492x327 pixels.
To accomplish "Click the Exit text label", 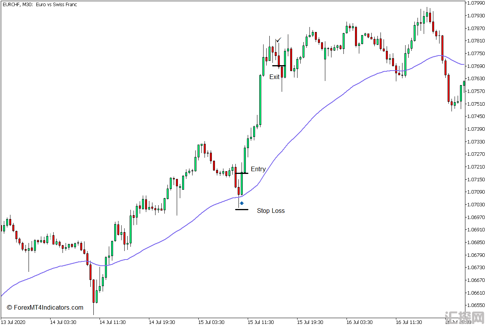I will click(x=274, y=77).
